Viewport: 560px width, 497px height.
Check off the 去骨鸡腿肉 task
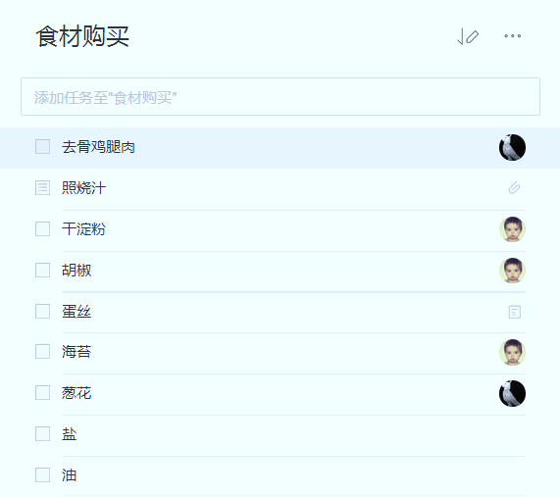pyautogui.click(x=42, y=147)
